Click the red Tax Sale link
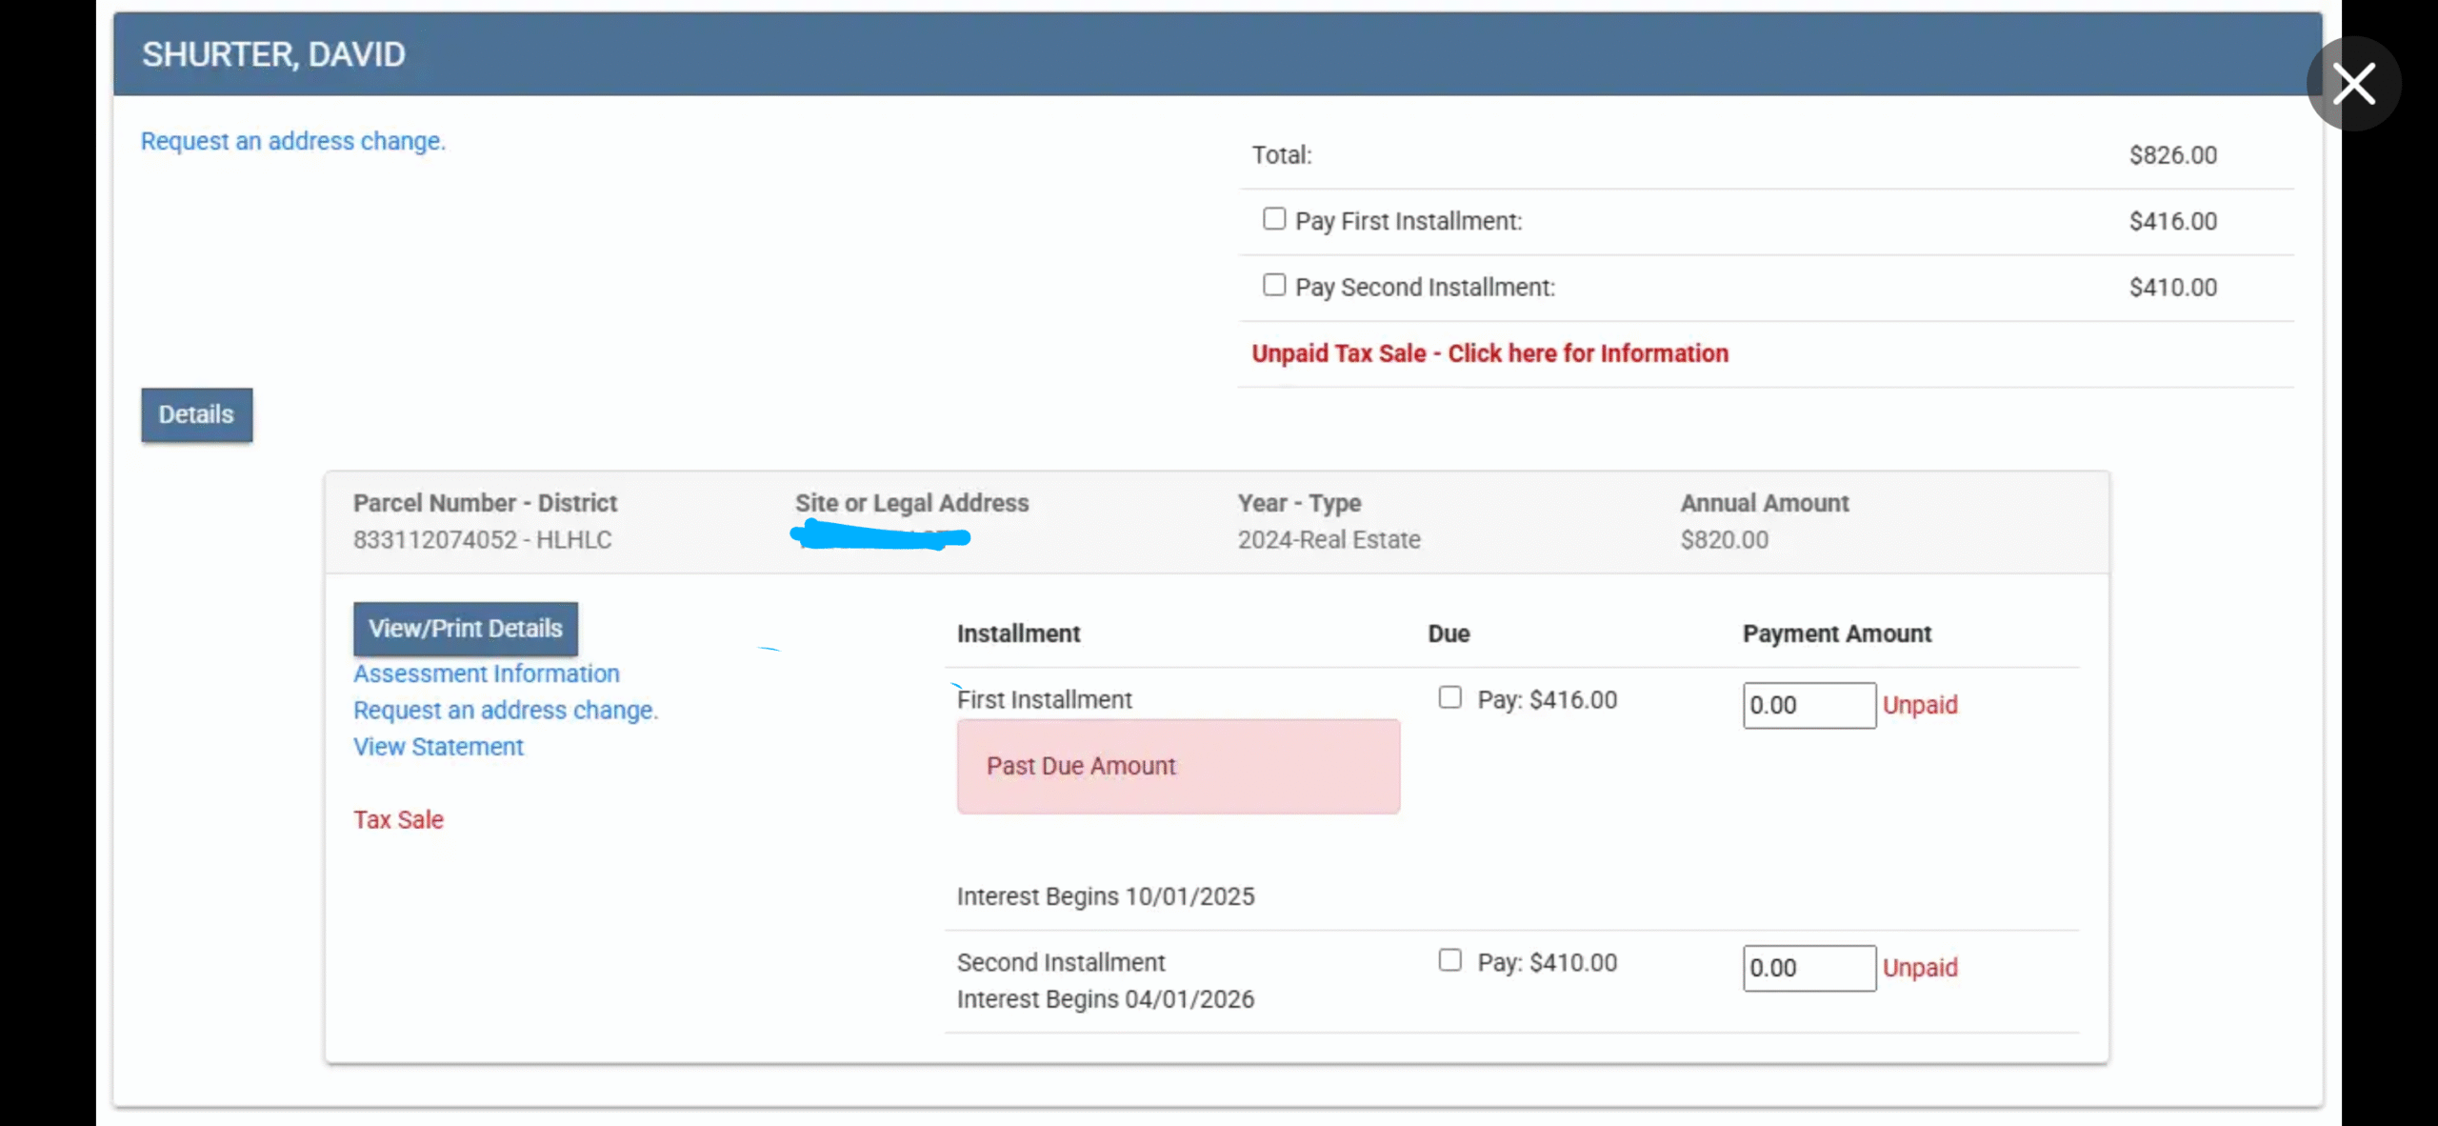The image size is (2438, 1126). (398, 820)
